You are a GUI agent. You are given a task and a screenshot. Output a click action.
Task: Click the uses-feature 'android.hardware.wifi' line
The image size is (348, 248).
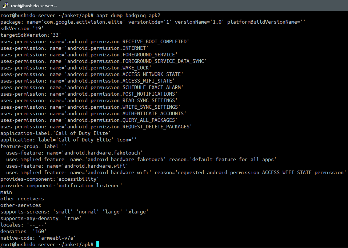pos(67,166)
